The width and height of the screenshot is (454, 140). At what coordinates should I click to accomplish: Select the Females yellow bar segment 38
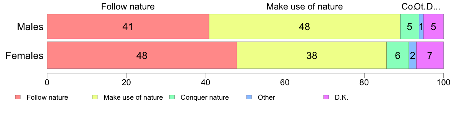(x=312, y=55)
